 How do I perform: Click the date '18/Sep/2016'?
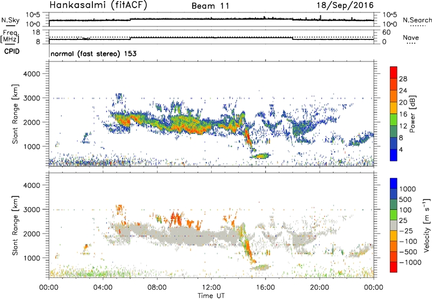pos(345,5)
